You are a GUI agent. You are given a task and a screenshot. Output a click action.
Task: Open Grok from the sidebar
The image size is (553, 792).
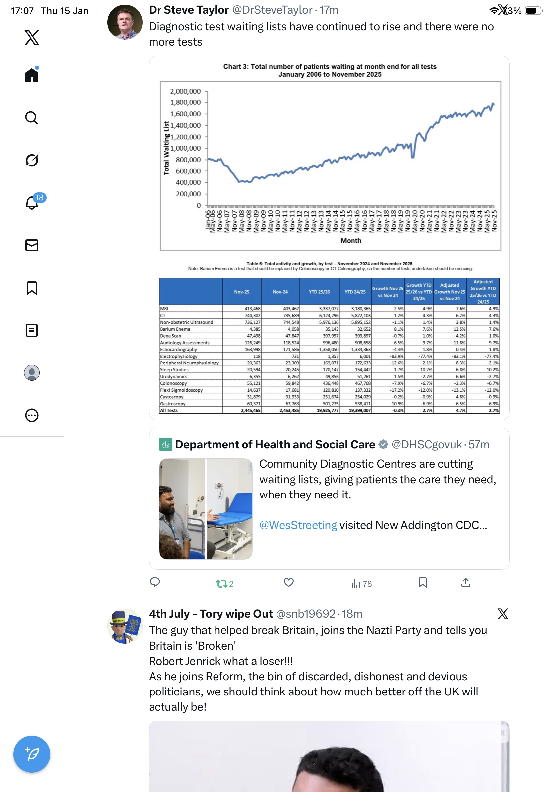(x=32, y=161)
